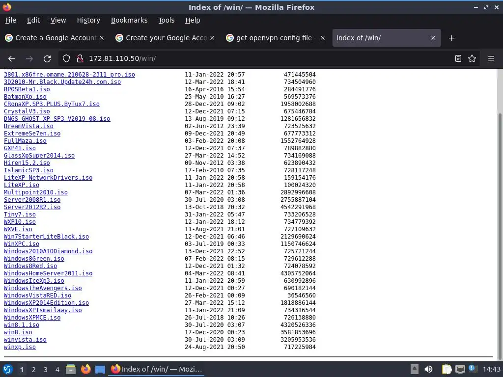Download BatmanXp.iso

coord(25,97)
